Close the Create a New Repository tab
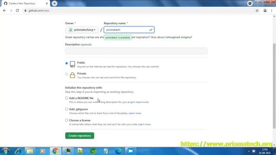This screenshot has height=155, width=276. coord(47,3)
